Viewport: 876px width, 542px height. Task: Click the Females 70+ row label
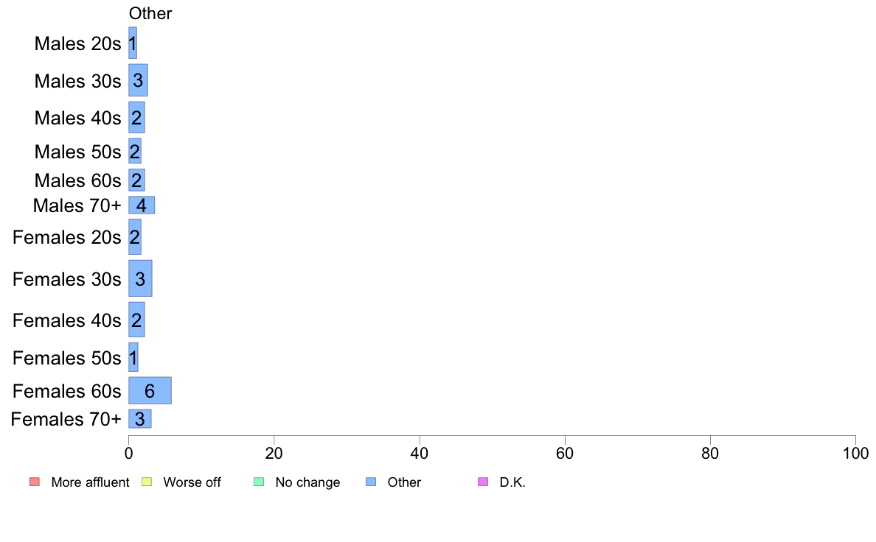tap(66, 419)
